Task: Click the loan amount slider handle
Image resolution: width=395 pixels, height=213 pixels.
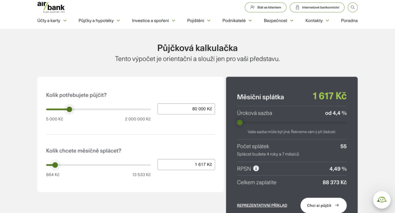Action: click(69, 109)
